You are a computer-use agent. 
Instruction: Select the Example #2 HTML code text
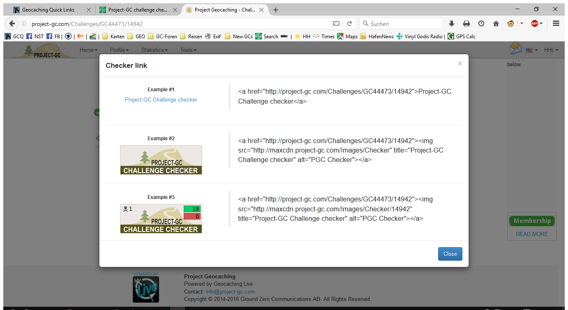[341, 150]
